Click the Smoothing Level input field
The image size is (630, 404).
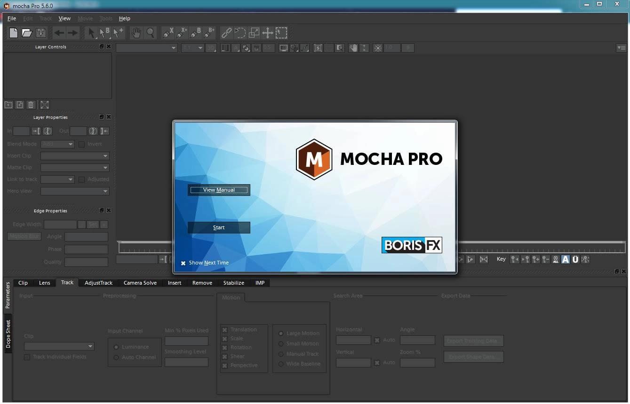coord(186,362)
